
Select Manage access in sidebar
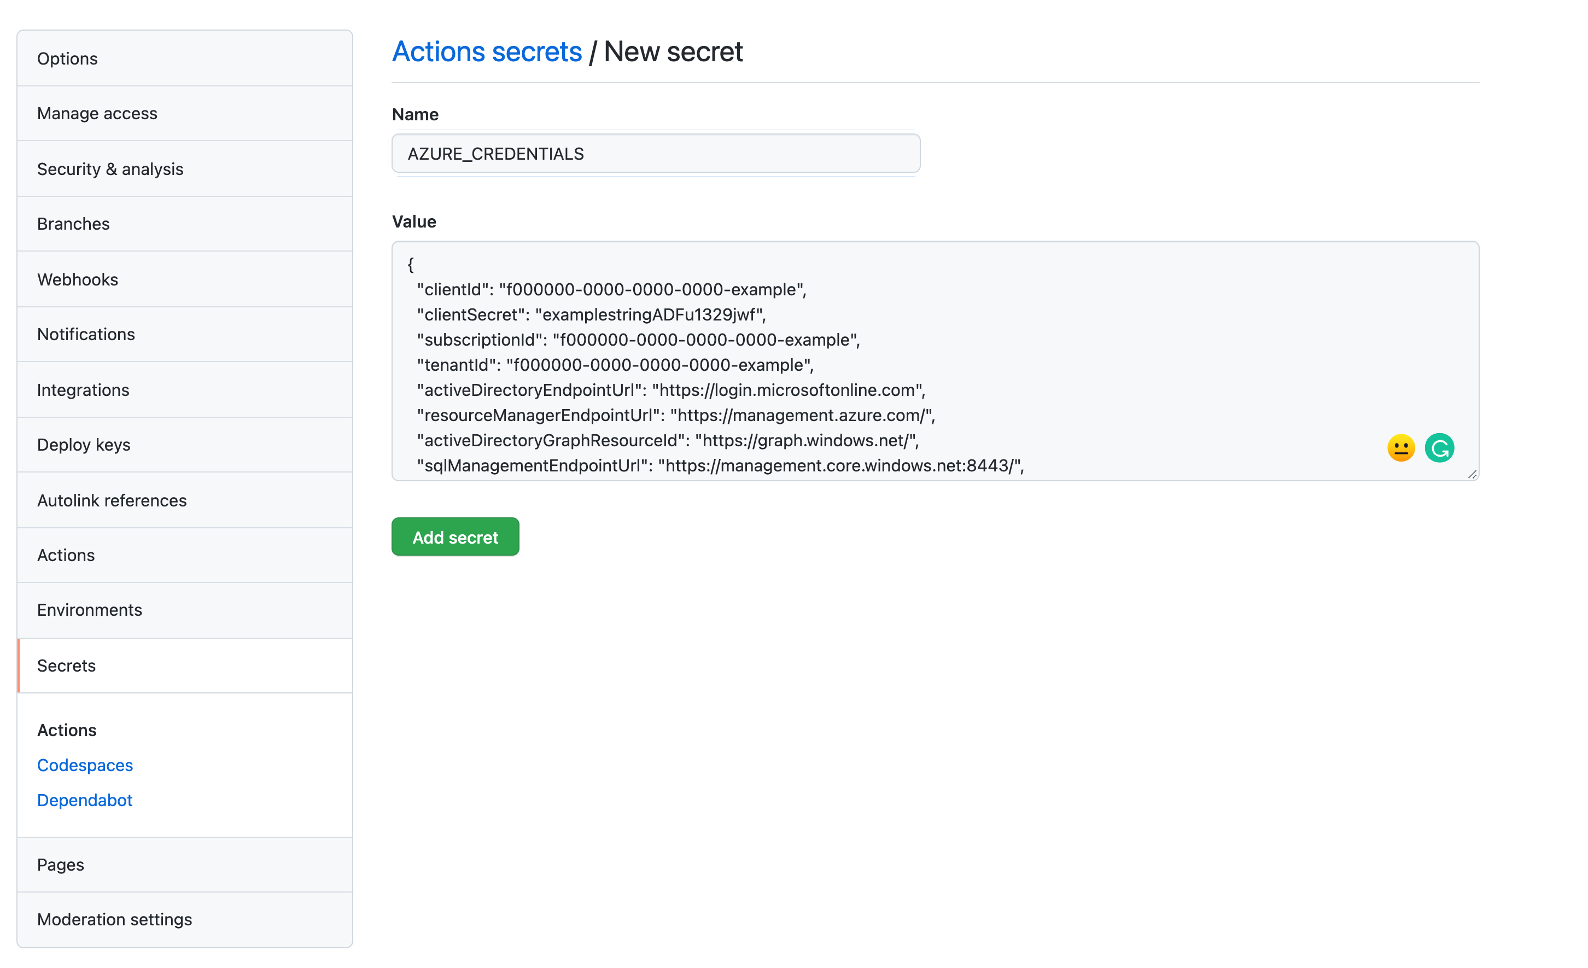97,113
